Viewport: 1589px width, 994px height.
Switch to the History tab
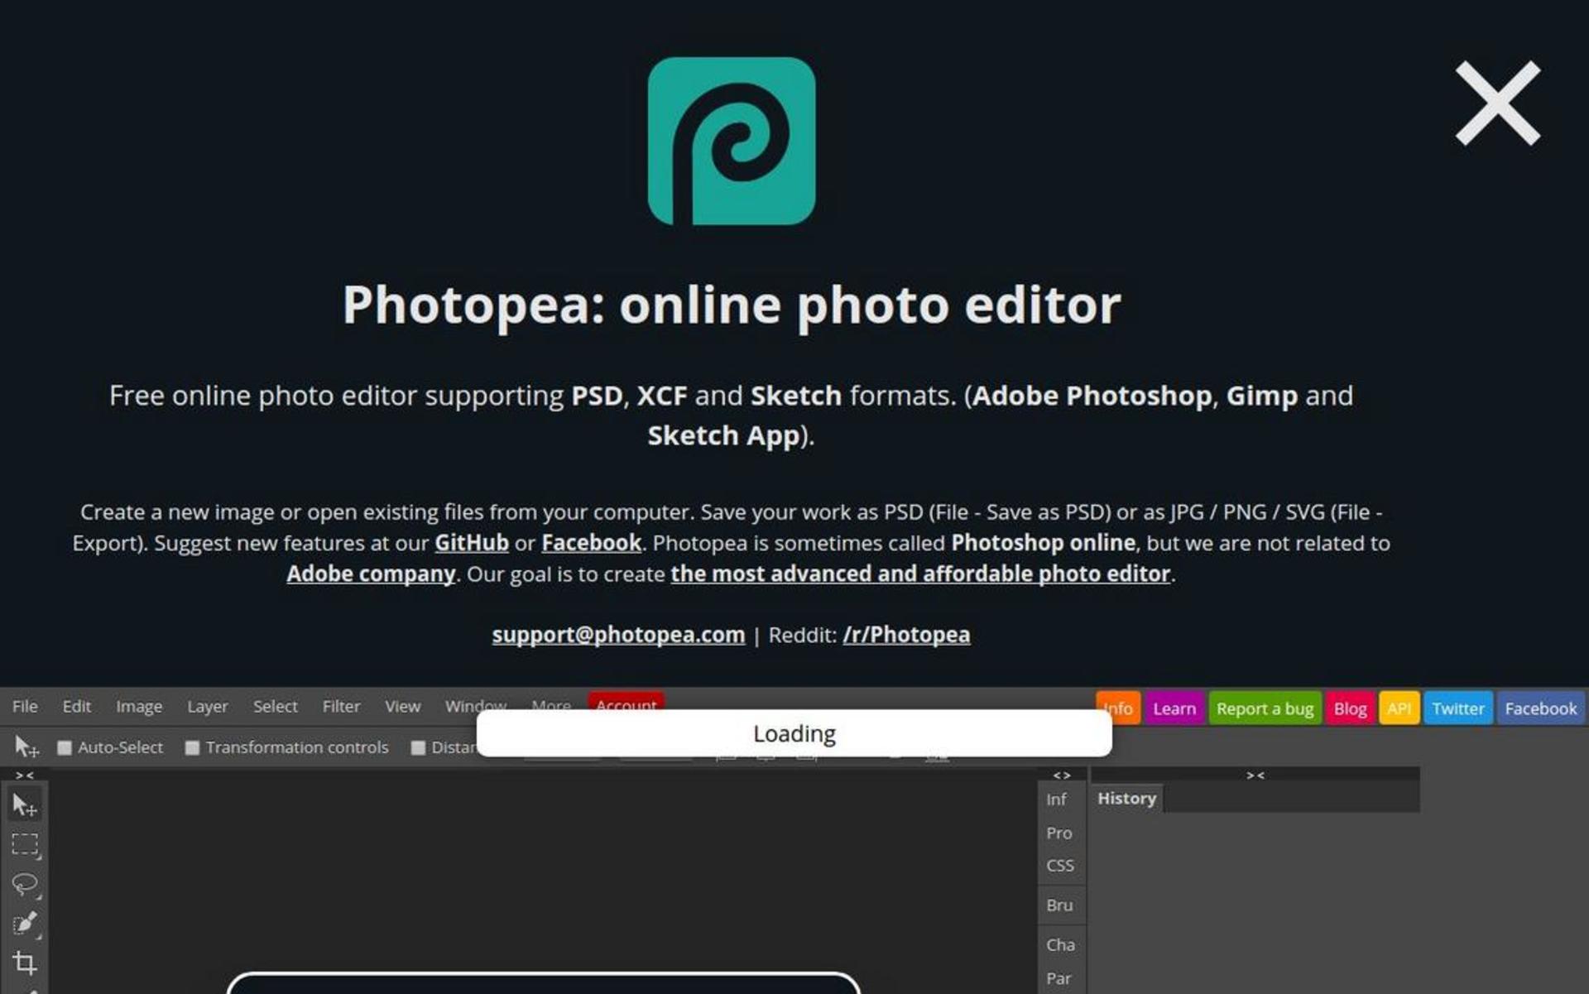coord(1126,799)
